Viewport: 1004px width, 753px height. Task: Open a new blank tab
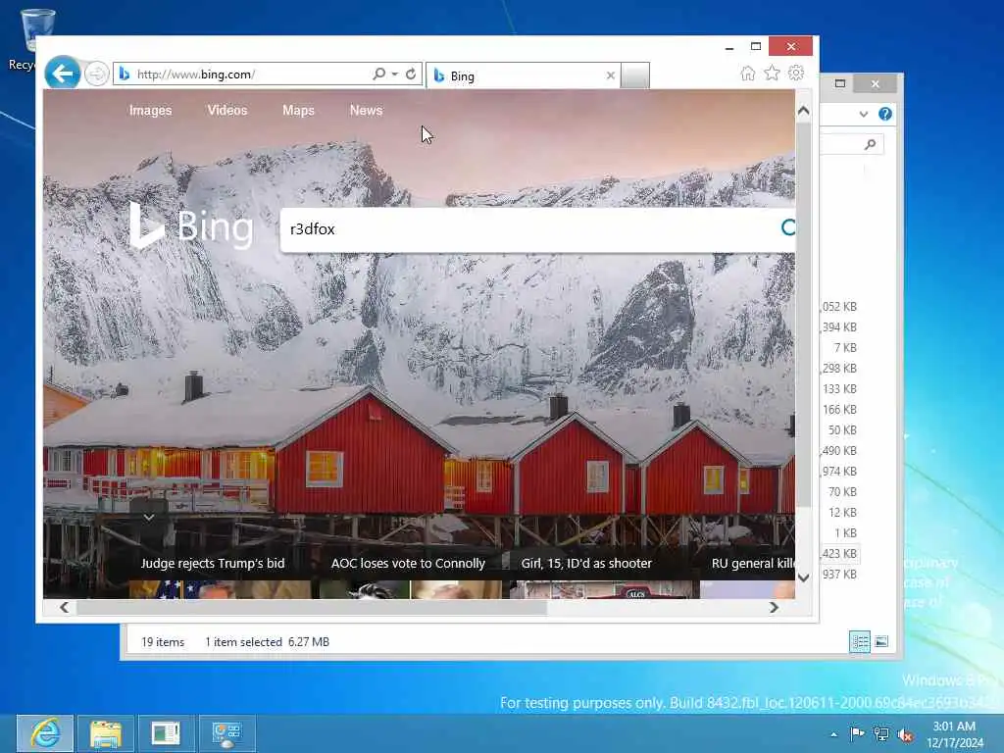click(635, 75)
